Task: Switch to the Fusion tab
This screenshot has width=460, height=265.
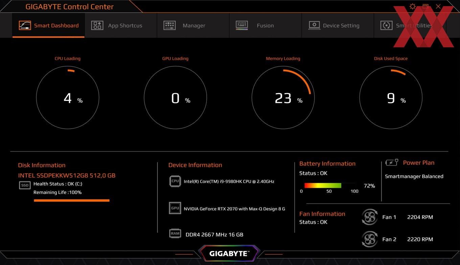Action: tap(266, 25)
